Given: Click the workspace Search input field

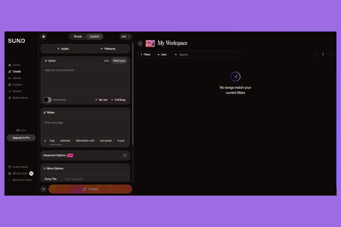Looking at the screenshot, I should pos(207,54).
